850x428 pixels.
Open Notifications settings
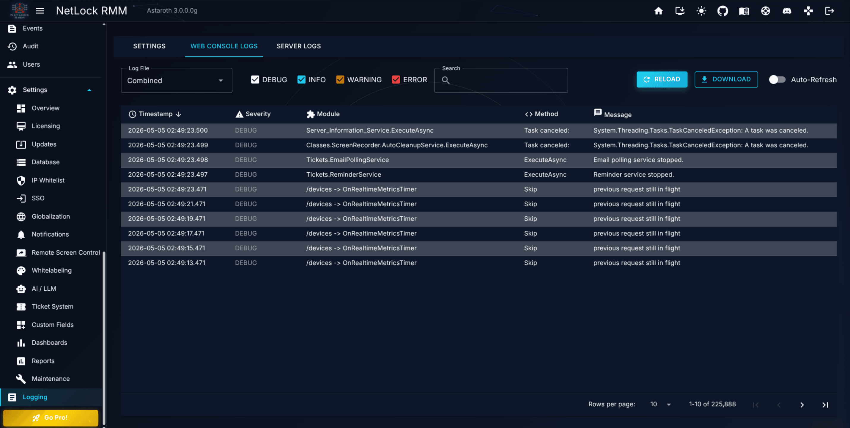(51, 234)
